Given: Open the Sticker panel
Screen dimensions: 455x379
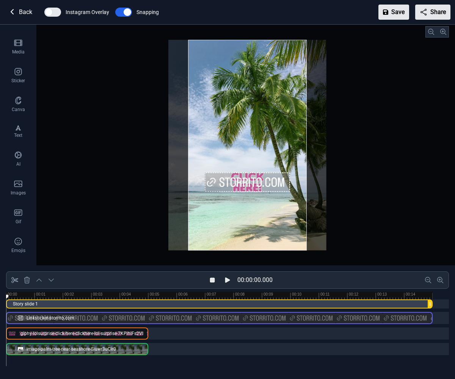Looking at the screenshot, I should [x=18, y=75].
